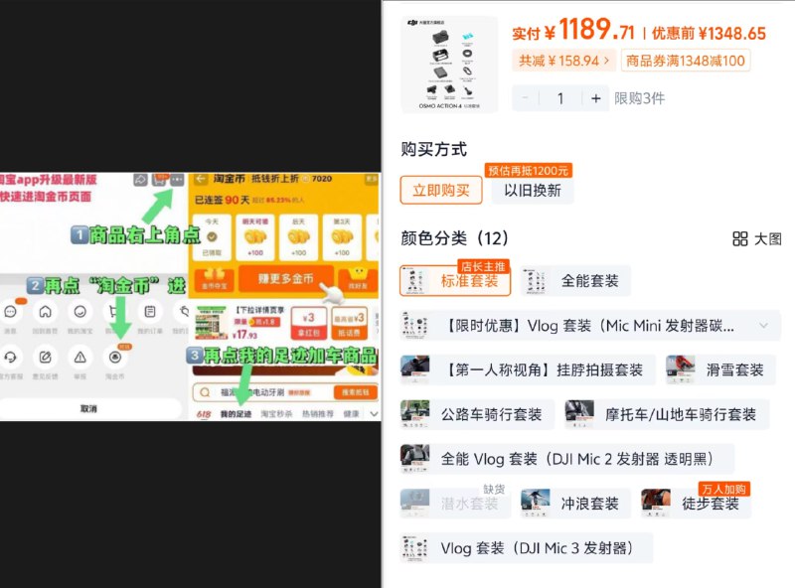Click the 赚更多金币 orange button
The width and height of the screenshot is (795, 588).
286,279
